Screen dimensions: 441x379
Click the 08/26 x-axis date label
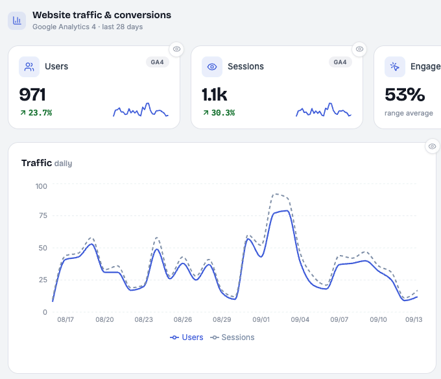pos(183,320)
